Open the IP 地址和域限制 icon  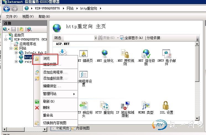coord(125,109)
